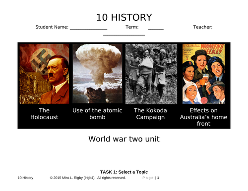Screen dimensions: 248x191
Task: Click the Teacher blank line below header
Action: pos(124,35)
